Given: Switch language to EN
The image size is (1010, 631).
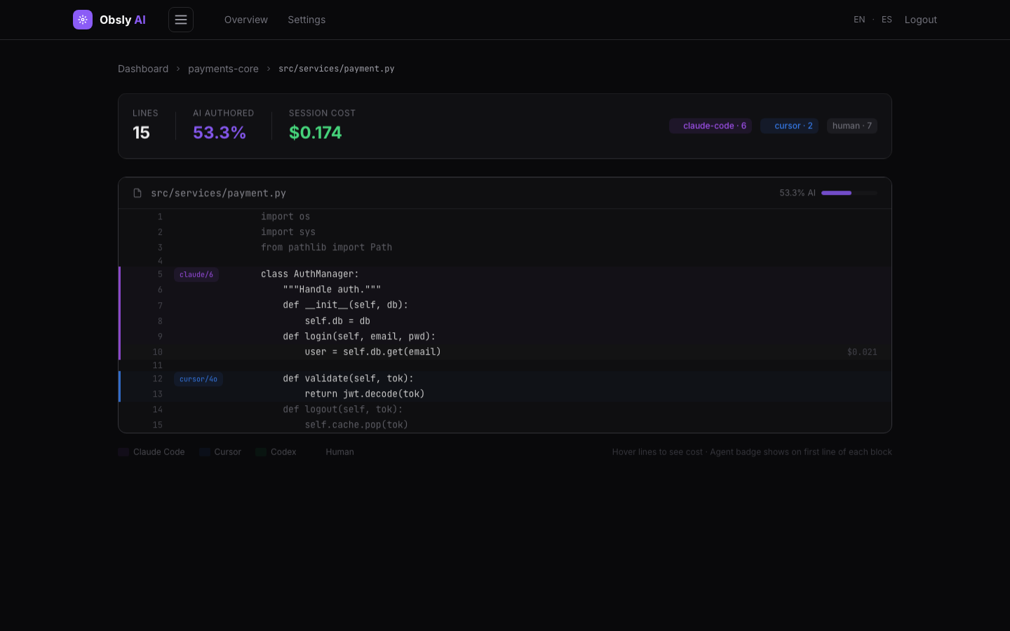Looking at the screenshot, I should click(859, 20).
